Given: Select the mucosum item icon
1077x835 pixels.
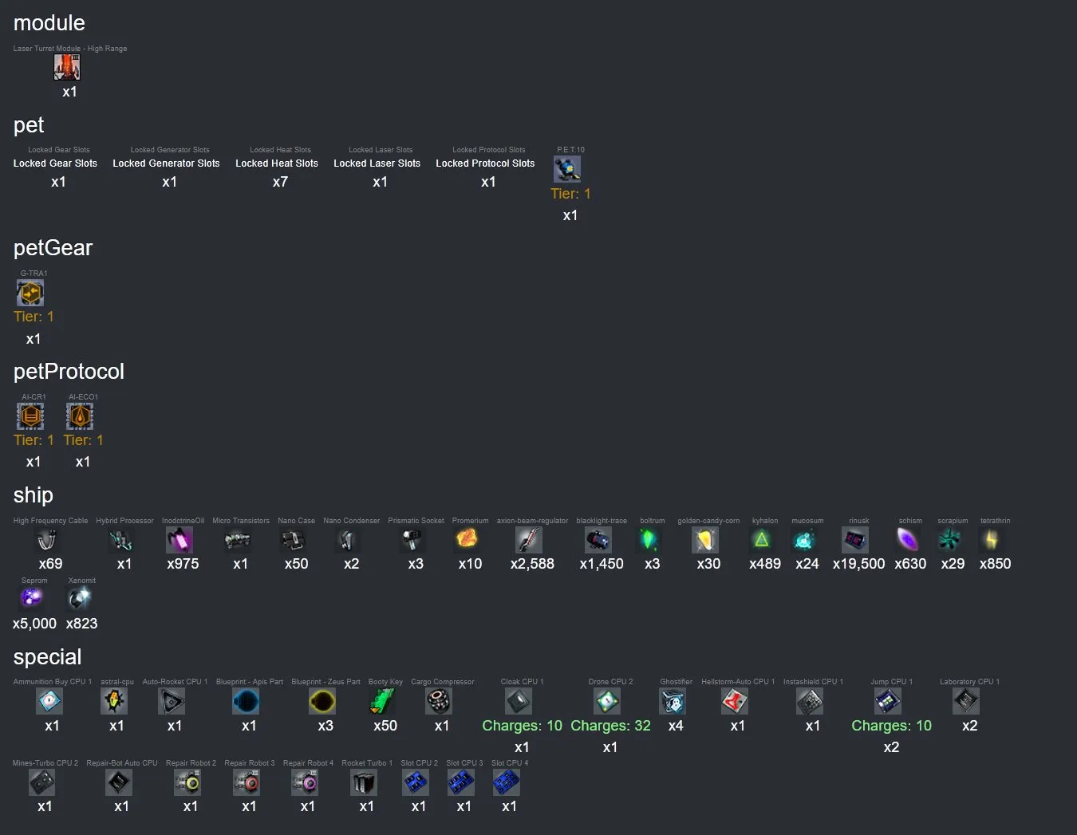Looking at the screenshot, I should click(x=804, y=540).
